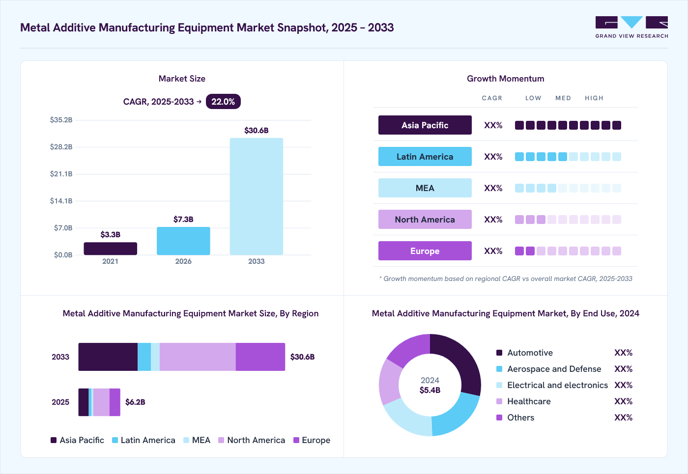Click the Aerospace and Defense legend marker
Viewport: 688px width, 474px height.
coord(499,369)
